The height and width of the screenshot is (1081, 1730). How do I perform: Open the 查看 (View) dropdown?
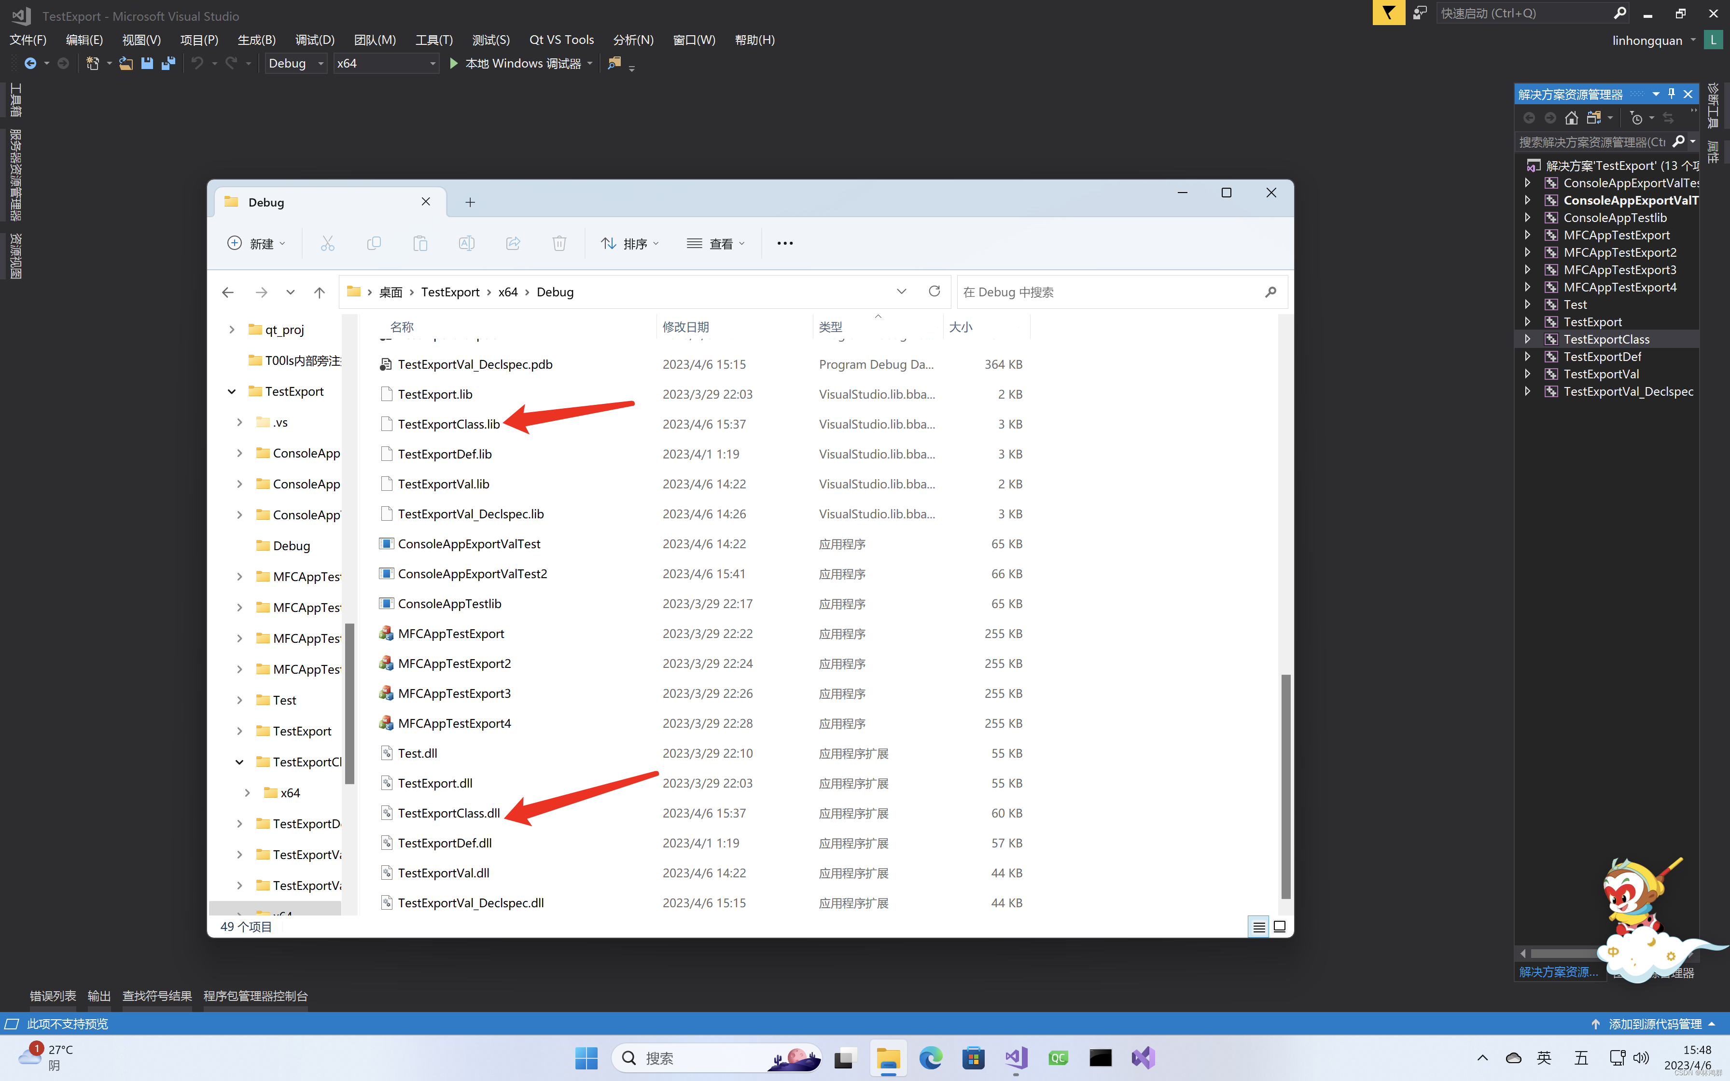tap(715, 244)
